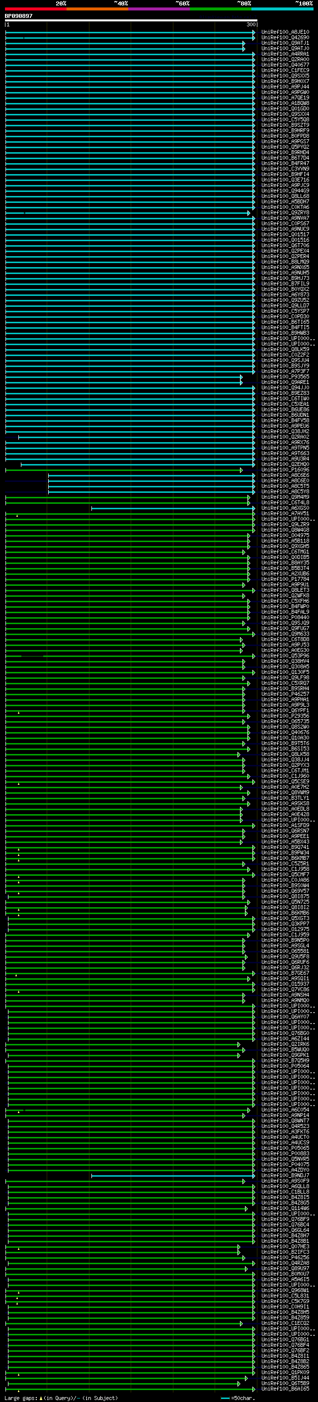Select the label UniRef100_Q76BG1
318x1402 pixels.
[285, 1339]
